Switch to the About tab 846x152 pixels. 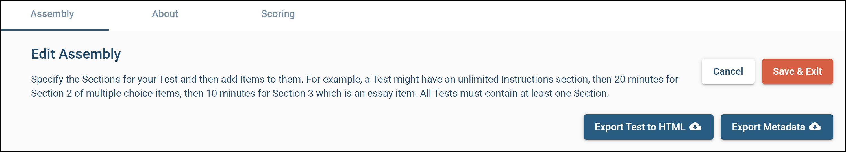(165, 14)
